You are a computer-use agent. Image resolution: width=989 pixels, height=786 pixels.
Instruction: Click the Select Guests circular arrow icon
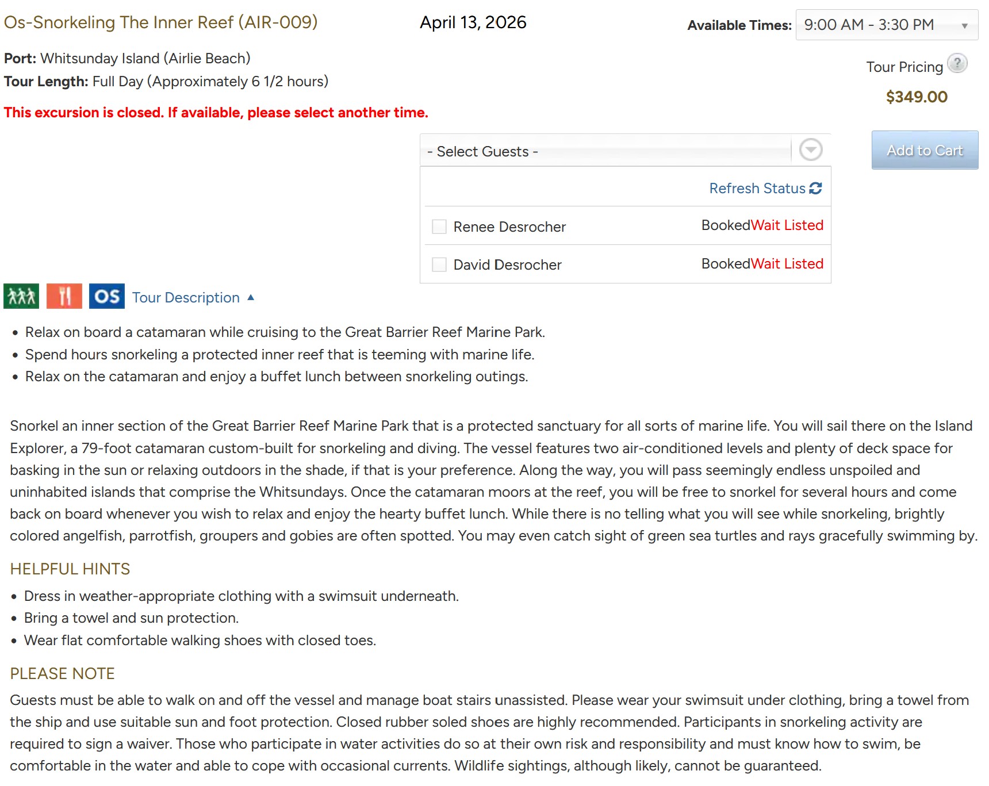point(811,150)
